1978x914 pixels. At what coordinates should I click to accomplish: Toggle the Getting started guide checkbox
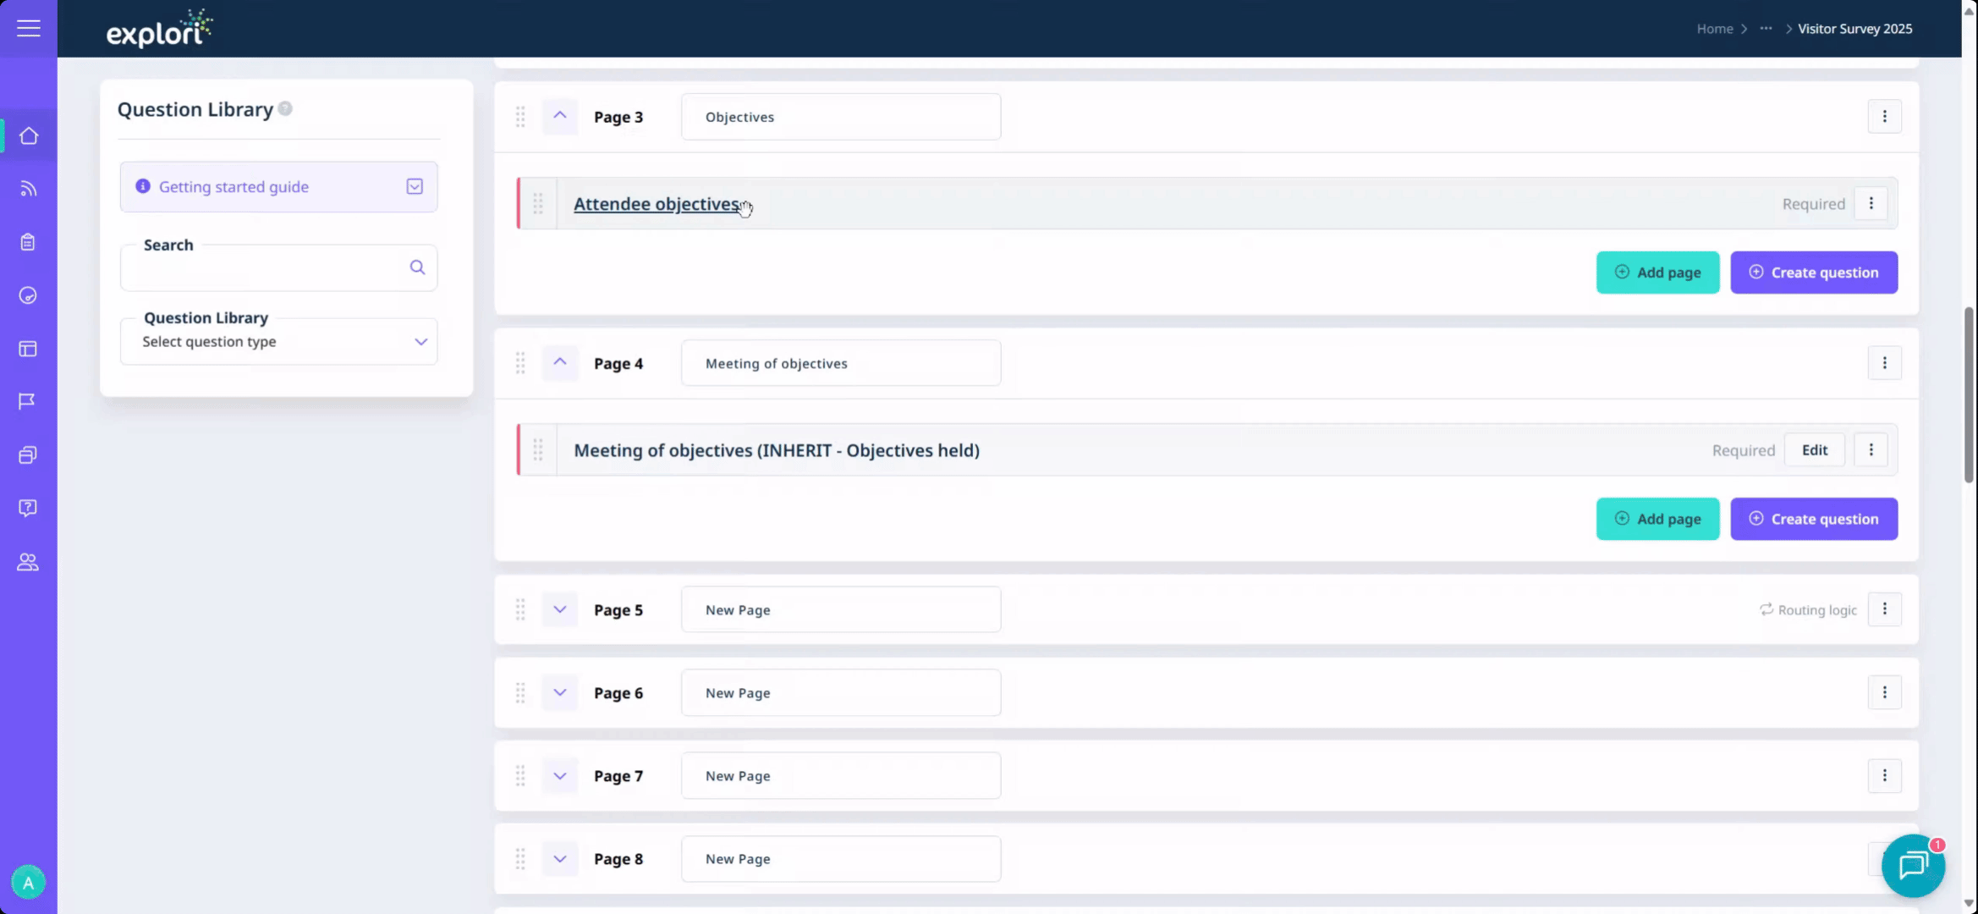pyautogui.click(x=415, y=187)
